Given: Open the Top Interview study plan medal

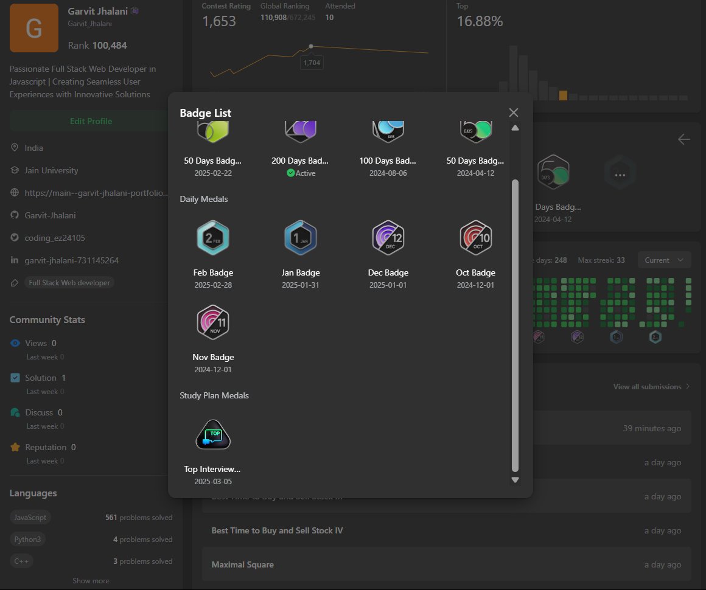Looking at the screenshot, I should point(213,435).
